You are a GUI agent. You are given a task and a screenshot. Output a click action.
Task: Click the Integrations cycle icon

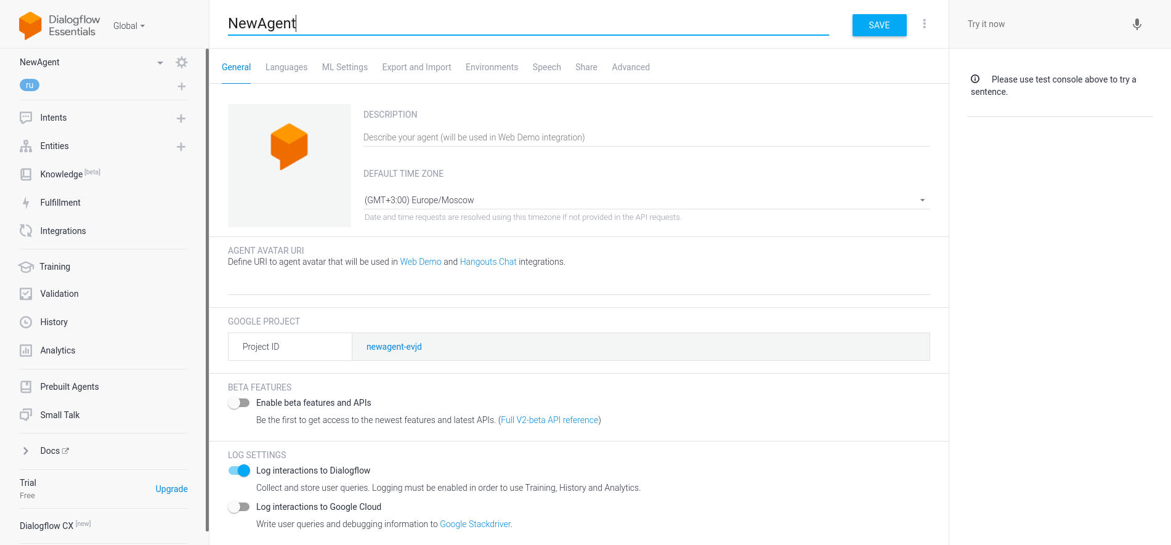click(26, 231)
